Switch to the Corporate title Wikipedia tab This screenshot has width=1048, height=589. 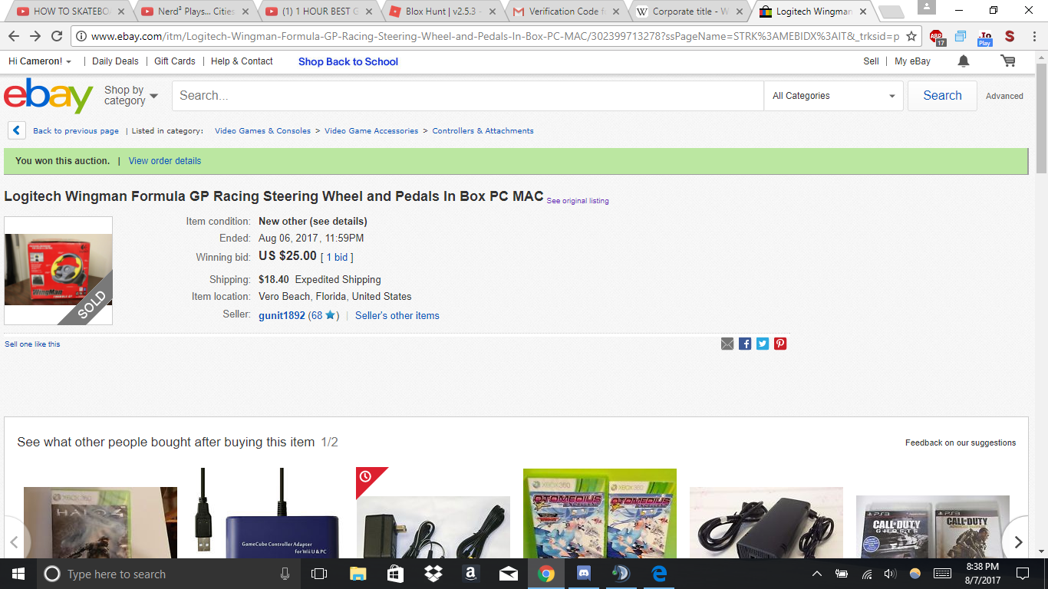pos(690,12)
